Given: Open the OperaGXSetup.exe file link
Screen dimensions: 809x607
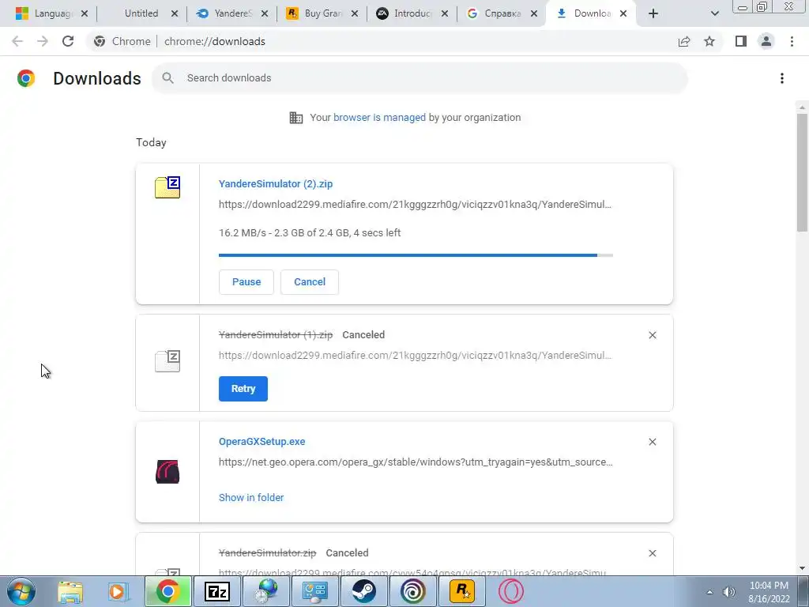Looking at the screenshot, I should click(x=262, y=441).
